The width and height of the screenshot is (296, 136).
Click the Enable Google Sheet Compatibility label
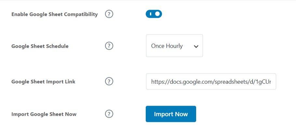55,14
